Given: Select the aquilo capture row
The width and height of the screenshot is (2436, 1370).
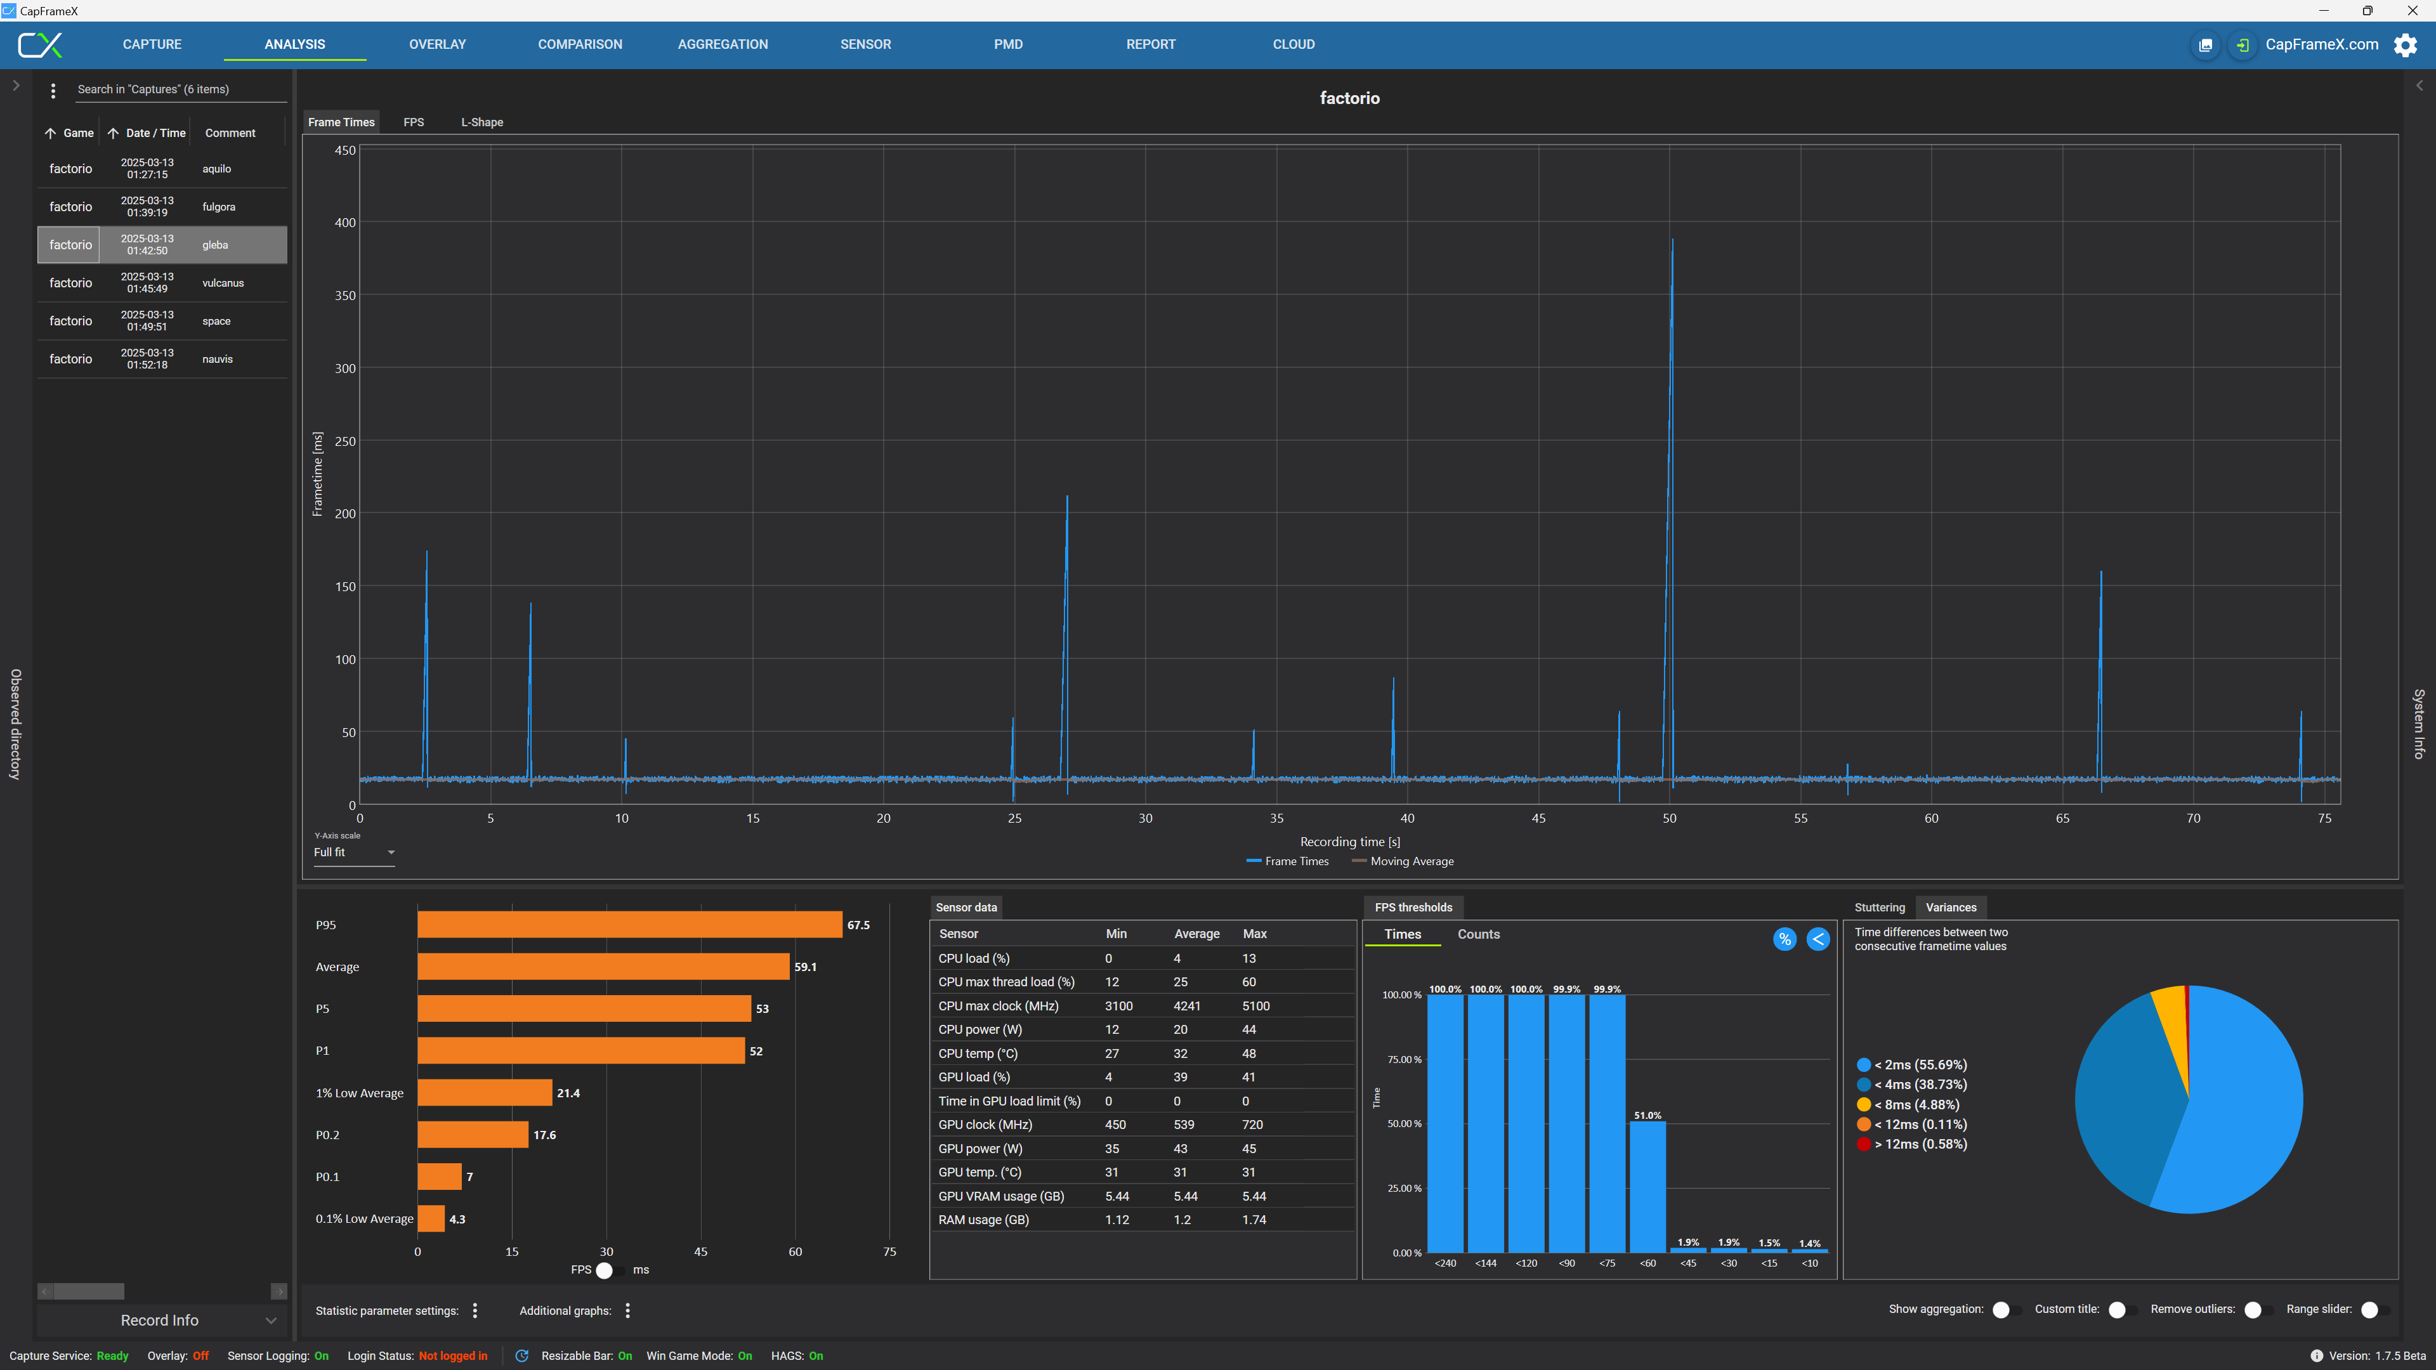Looking at the screenshot, I should pos(162,169).
